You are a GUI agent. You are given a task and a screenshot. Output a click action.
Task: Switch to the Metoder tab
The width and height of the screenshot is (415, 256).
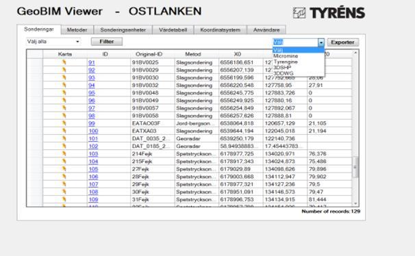pos(77,30)
